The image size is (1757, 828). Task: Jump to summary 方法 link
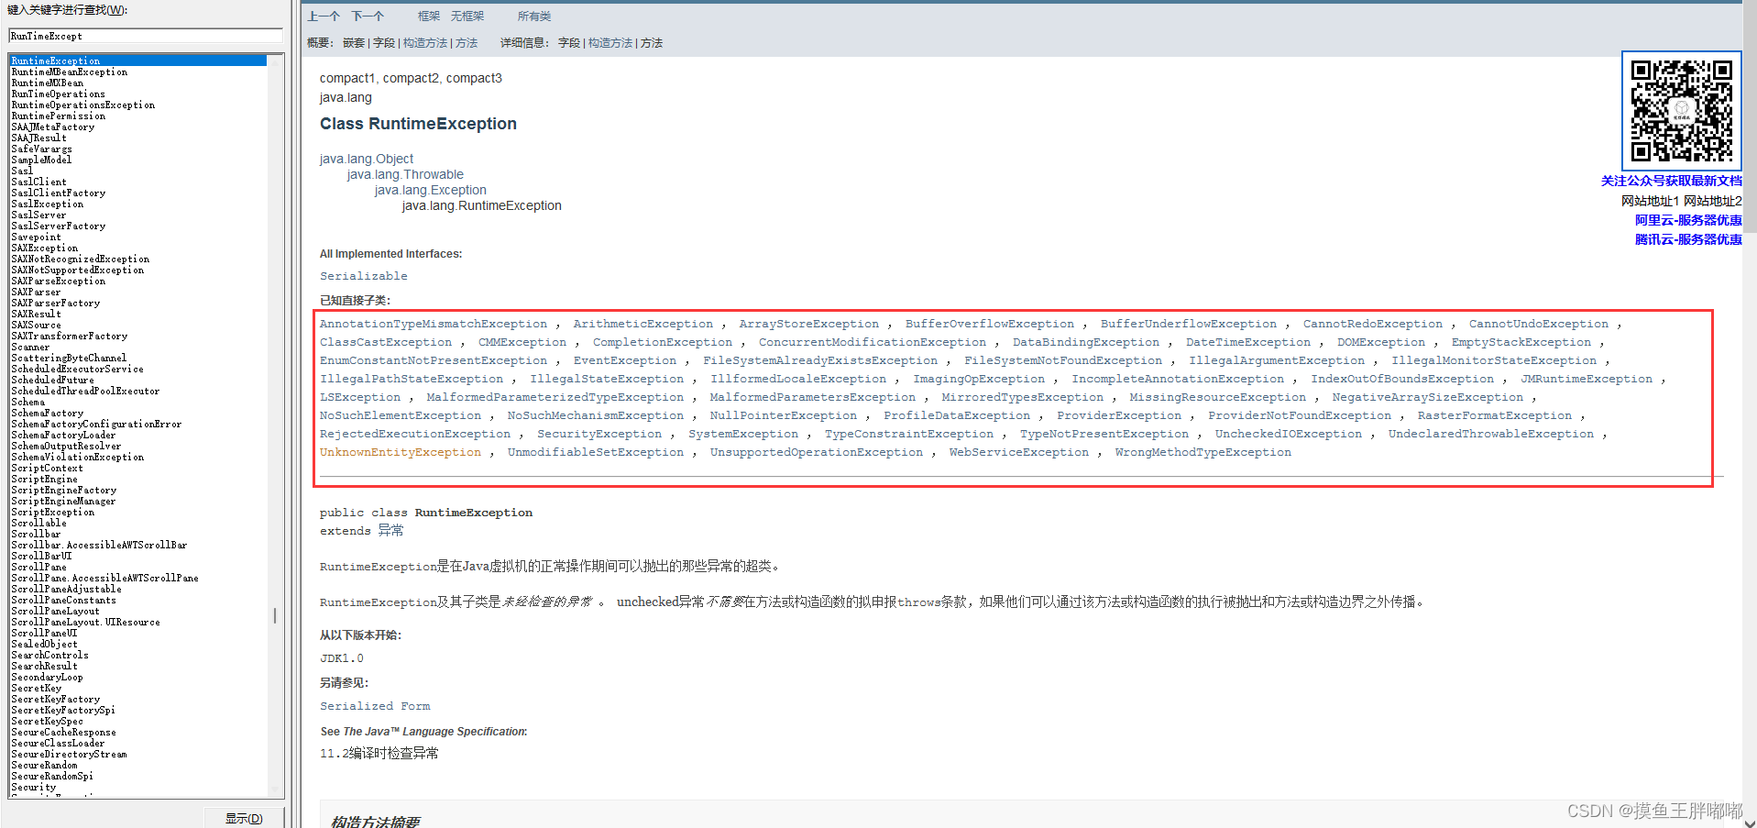pos(467,43)
